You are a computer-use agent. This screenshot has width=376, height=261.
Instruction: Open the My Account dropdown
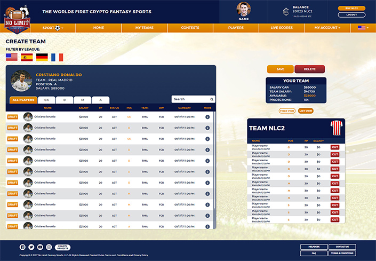327,27
